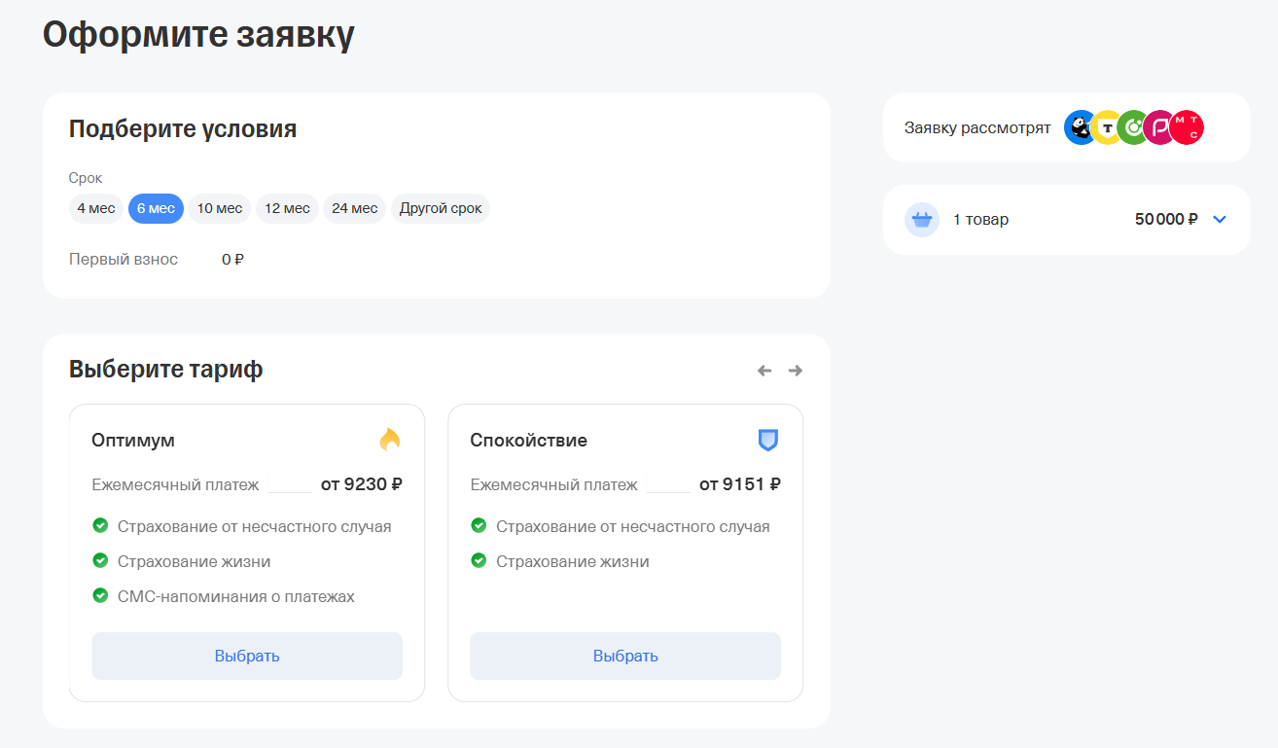Click the Первый взнос 0 ₽ value
This screenshot has width=1278, height=748.
[232, 260]
